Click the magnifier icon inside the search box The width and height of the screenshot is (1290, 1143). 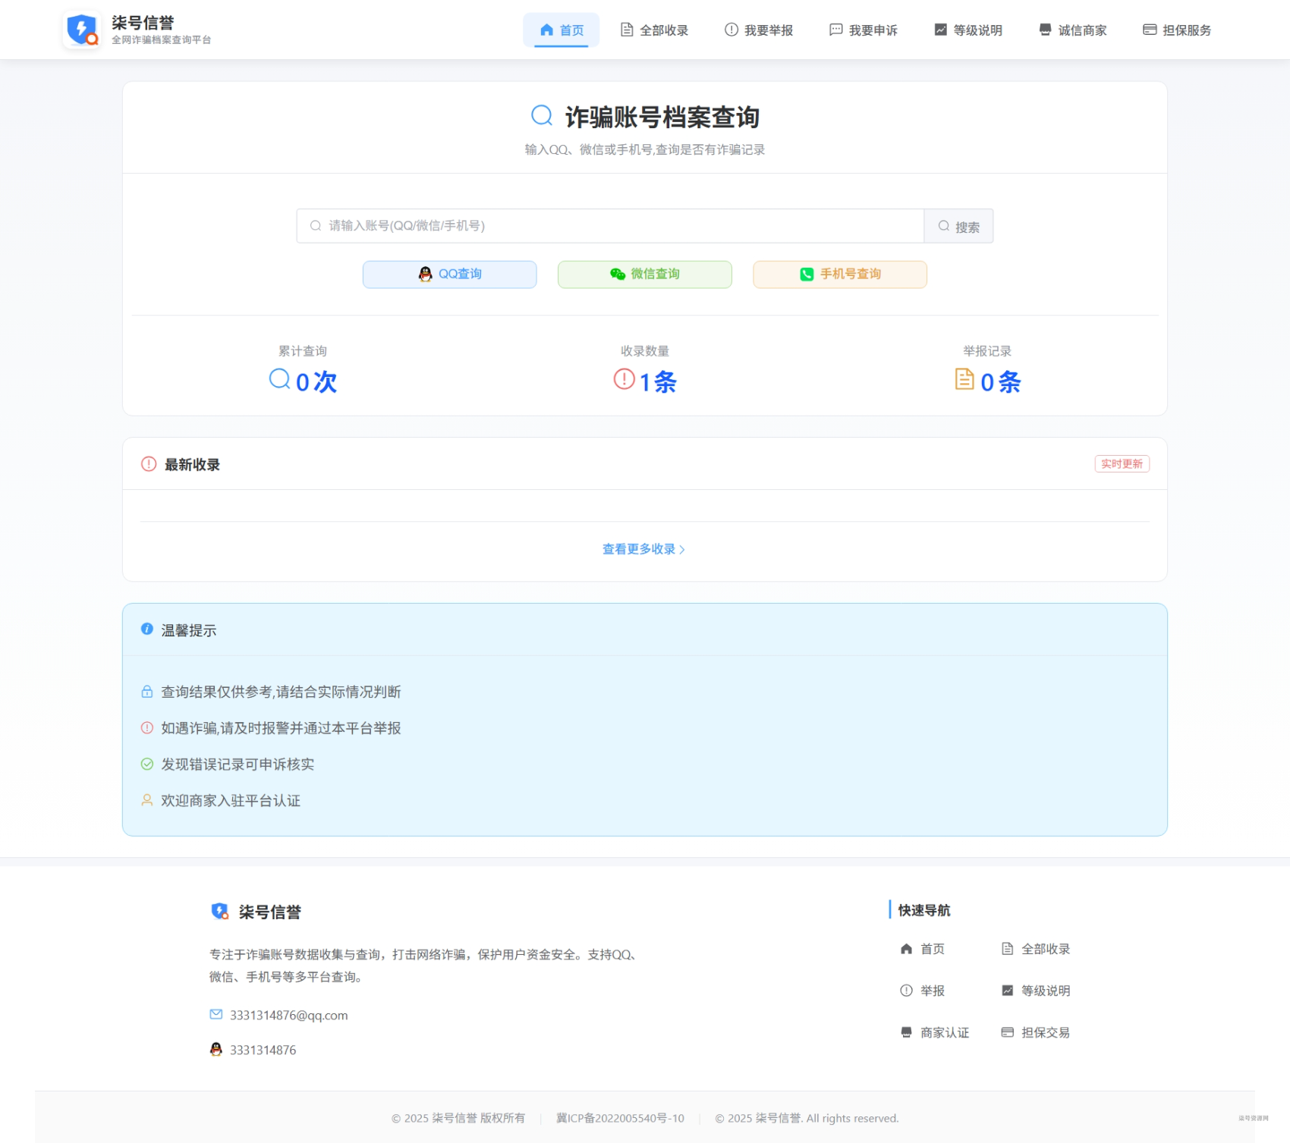pyautogui.click(x=313, y=225)
